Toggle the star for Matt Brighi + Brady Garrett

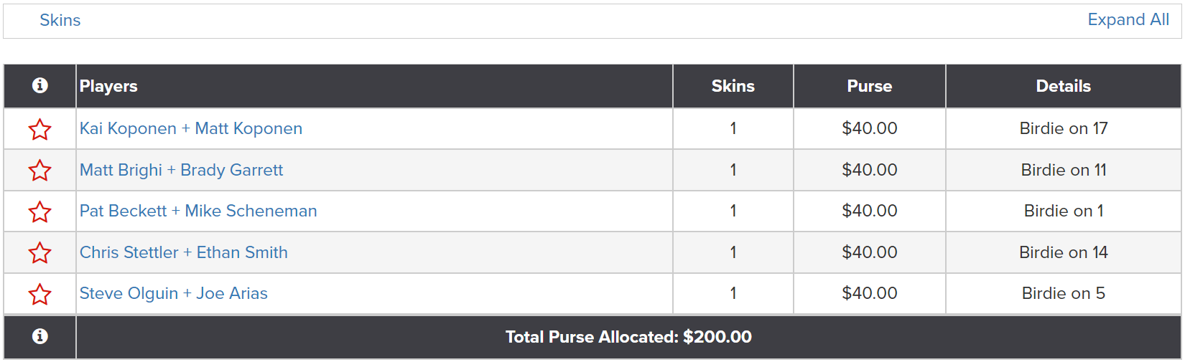click(x=40, y=170)
